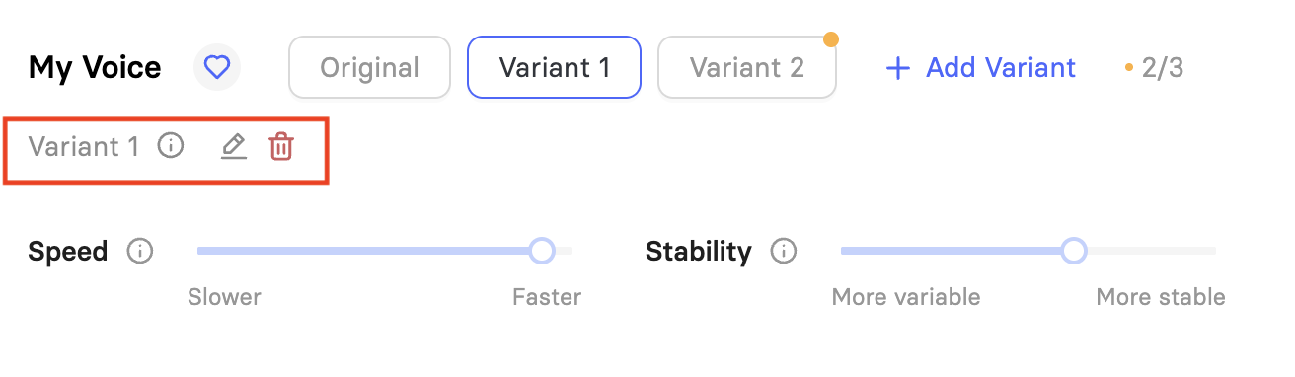Click the My Voice title

95,68
